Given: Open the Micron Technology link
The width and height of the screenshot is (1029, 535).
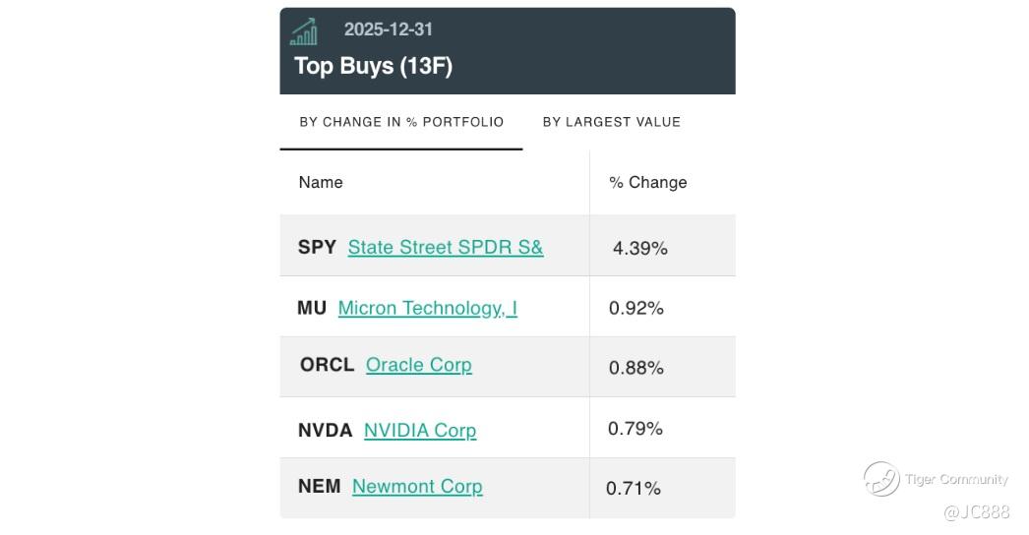Looking at the screenshot, I should 427,308.
